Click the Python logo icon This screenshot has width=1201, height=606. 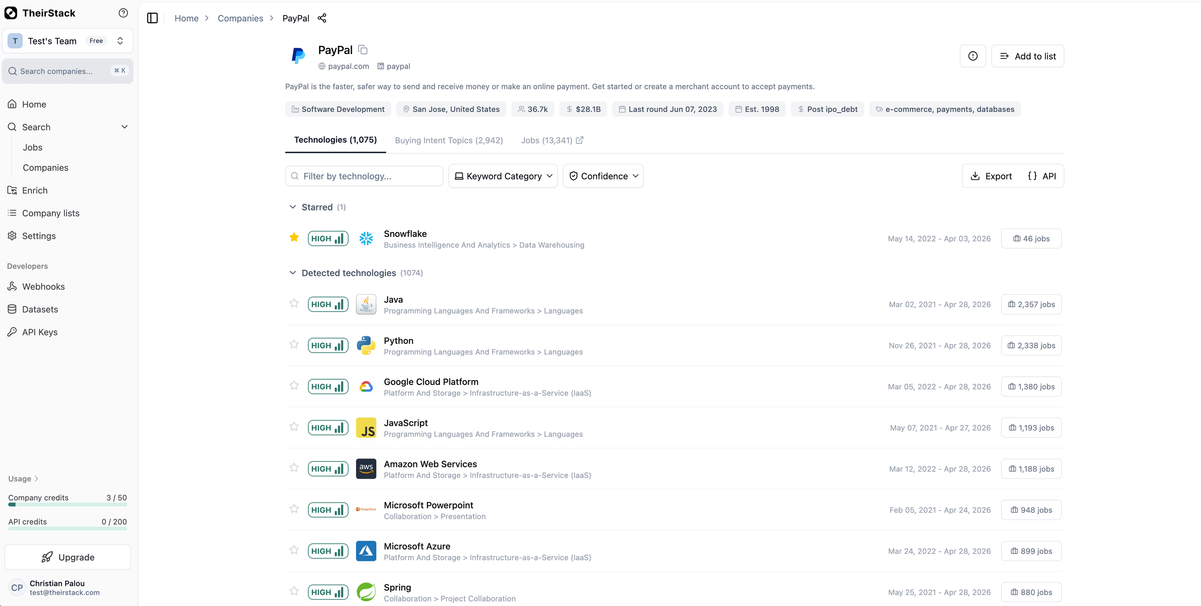[366, 345]
